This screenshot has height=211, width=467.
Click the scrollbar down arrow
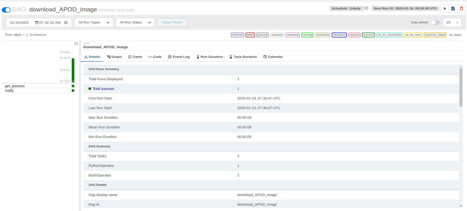click(461, 206)
